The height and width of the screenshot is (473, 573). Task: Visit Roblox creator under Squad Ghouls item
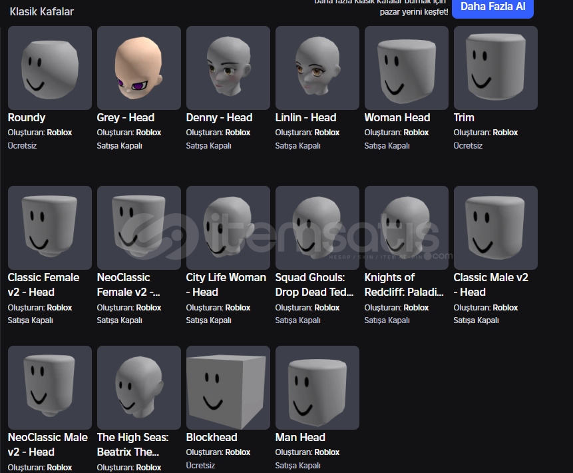tap(327, 308)
